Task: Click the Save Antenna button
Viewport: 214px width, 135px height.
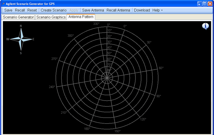Action: (93, 10)
